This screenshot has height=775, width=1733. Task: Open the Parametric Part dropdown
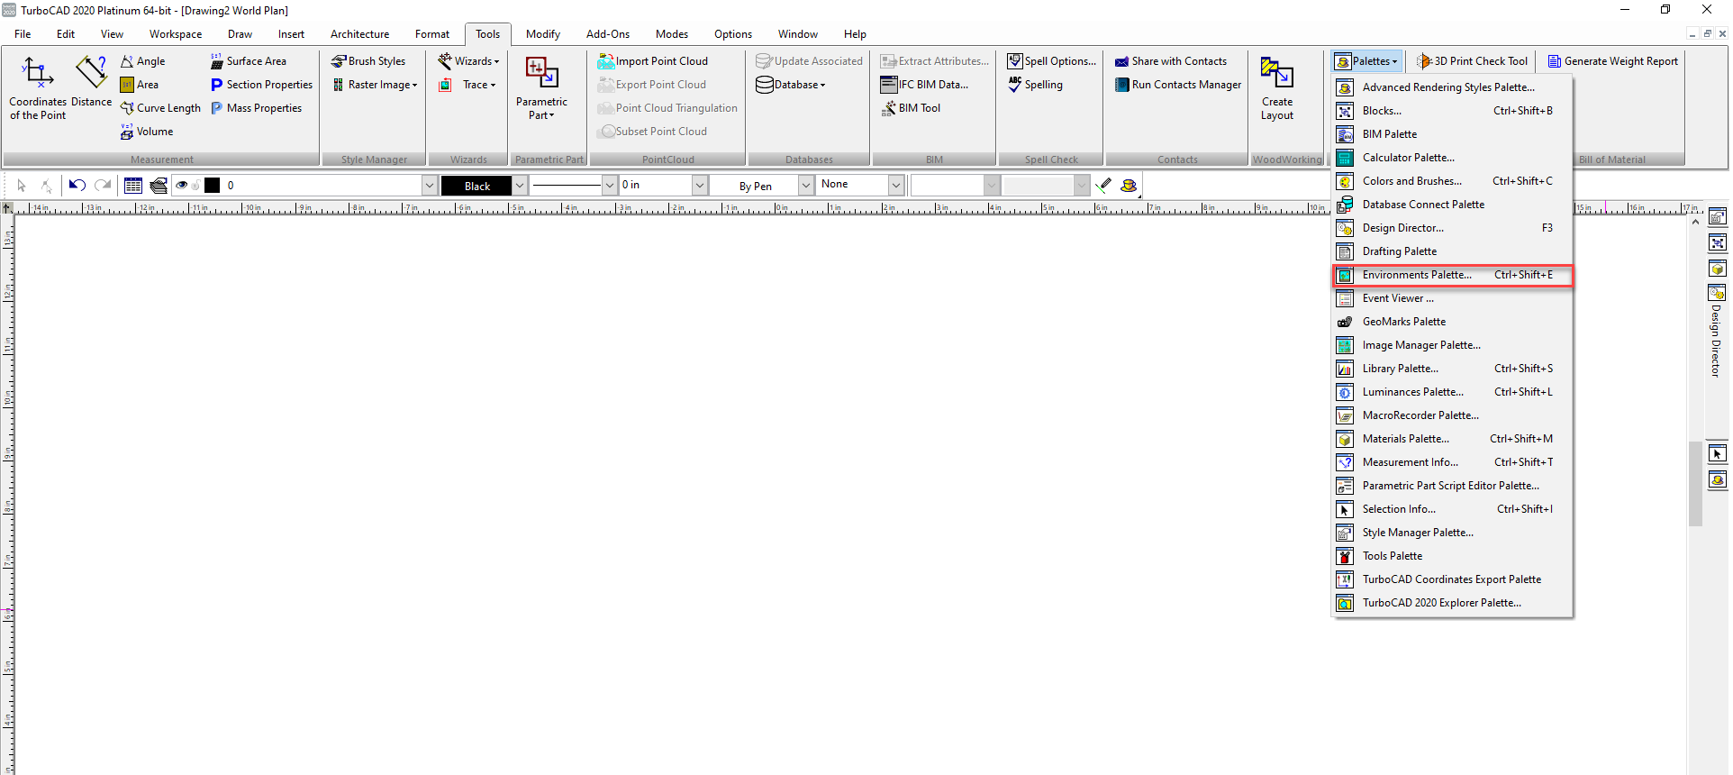tap(541, 88)
